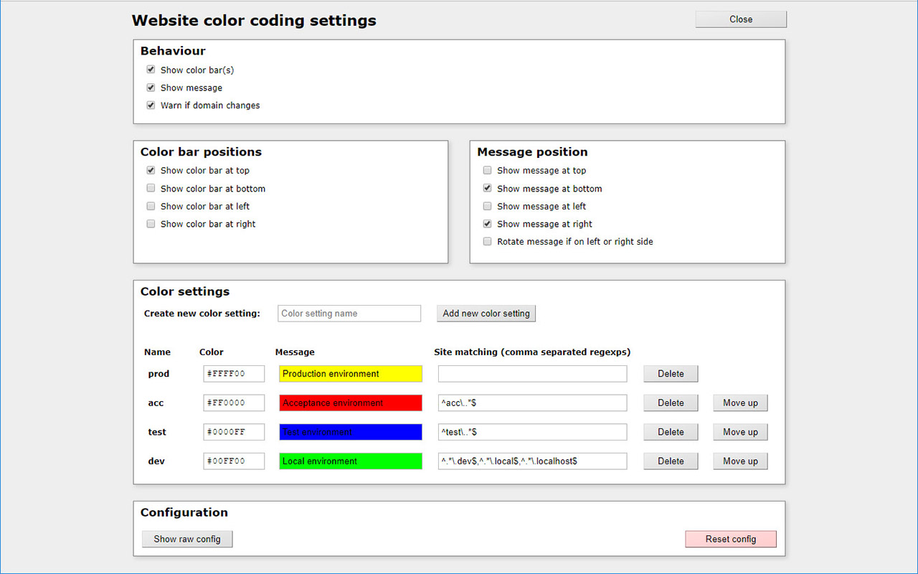The width and height of the screenshot is (918, 574).
Task: Toggle 'Warn if domain changes'
Action: click(151, 105)
